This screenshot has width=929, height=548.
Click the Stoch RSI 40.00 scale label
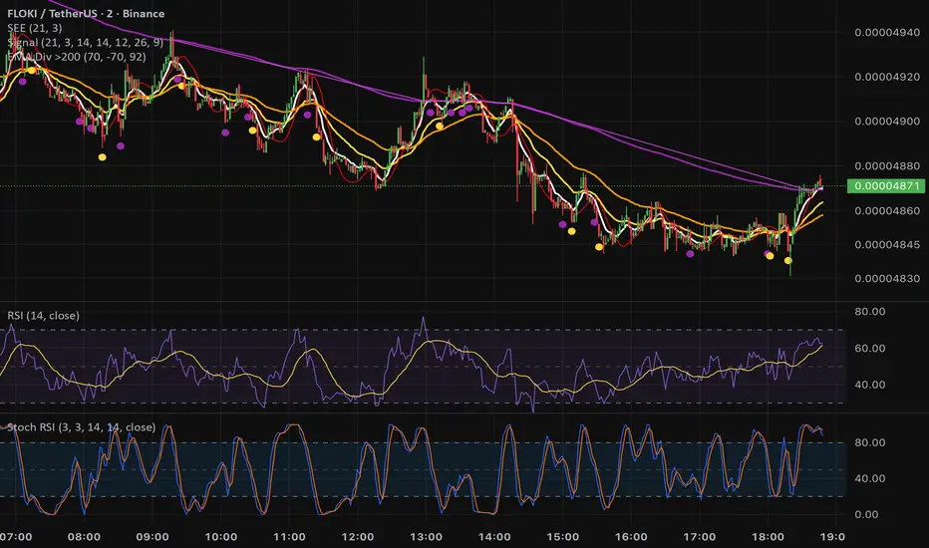pos(870,478)
